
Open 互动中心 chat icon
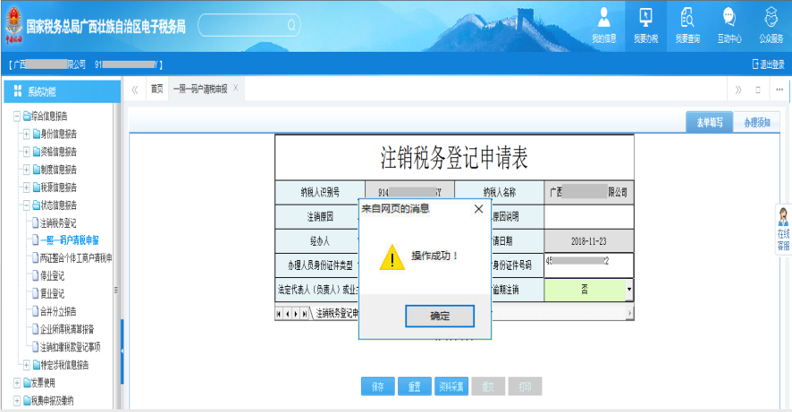(729, 18)
